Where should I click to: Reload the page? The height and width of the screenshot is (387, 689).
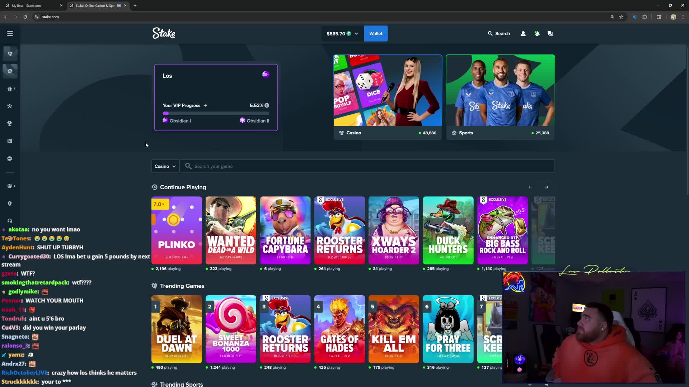coord(25,17)
